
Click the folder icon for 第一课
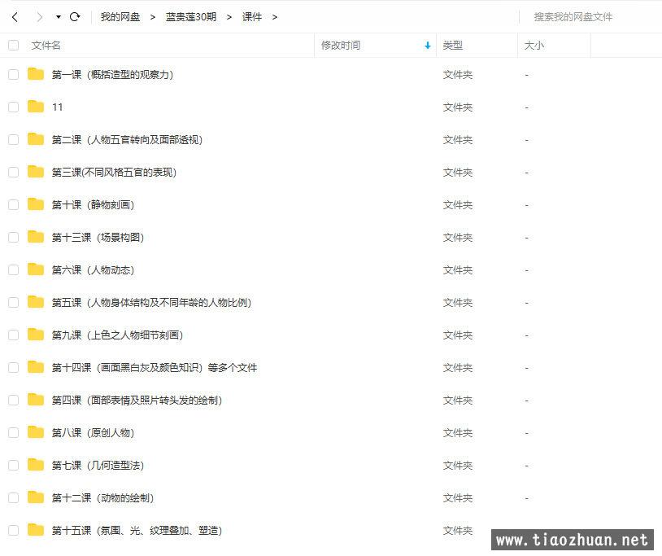point(36,74)
